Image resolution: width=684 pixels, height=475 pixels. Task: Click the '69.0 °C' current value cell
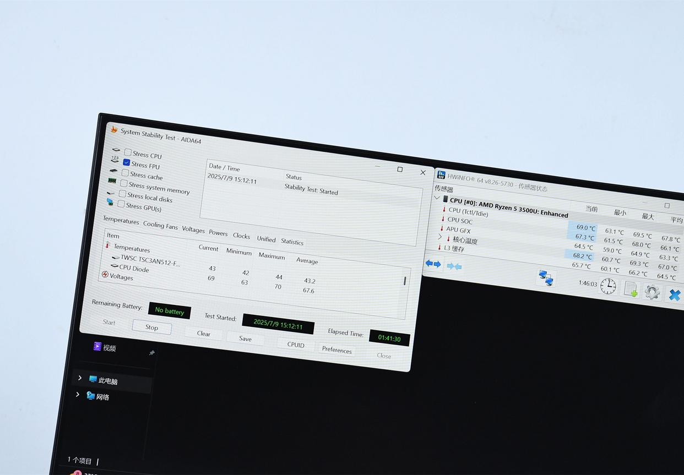[x=583, y=227]
